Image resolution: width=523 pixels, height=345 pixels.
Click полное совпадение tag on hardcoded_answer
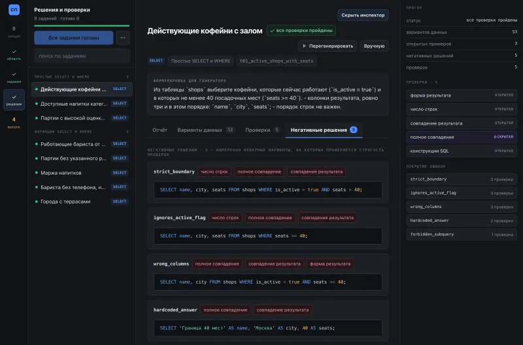[x=225, y=310]
